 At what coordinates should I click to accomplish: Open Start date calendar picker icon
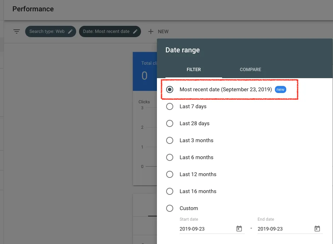click(239, 228)
